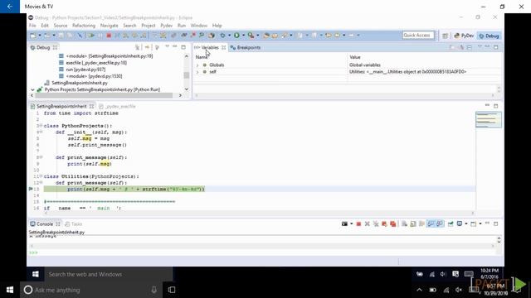Click the Forward navigation arrow icon
This screenshot has height=298, width=531.
pos(351,35)
